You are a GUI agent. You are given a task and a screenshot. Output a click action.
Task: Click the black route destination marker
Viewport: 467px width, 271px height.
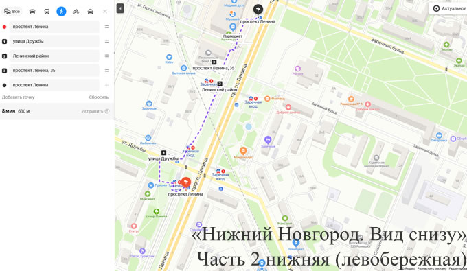(x=258, y=10)
